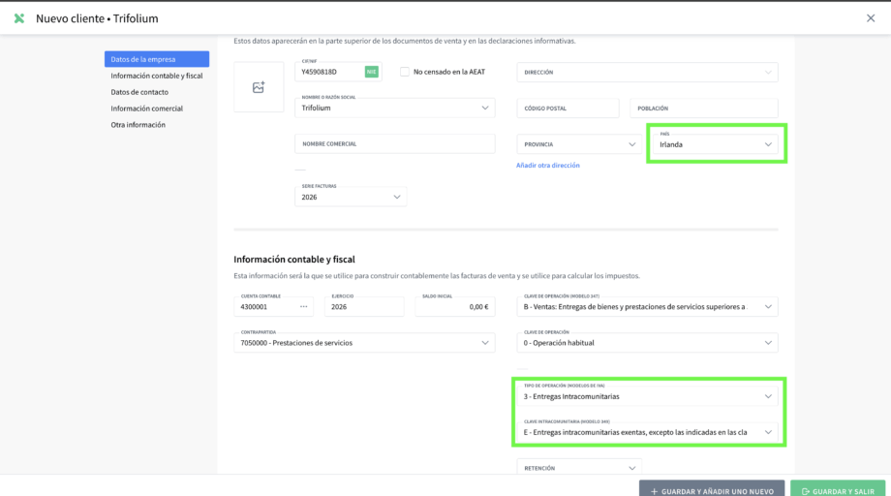Click Guardar y añadir uno nuevo button

tap(712, 491)
